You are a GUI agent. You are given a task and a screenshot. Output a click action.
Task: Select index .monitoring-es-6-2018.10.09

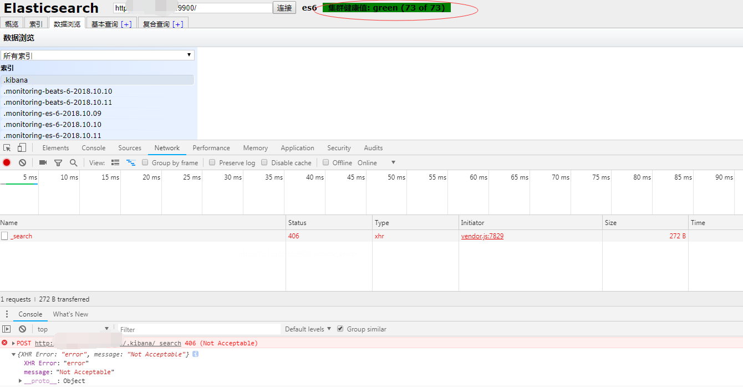pyautogui.click(x=98, y=114)
